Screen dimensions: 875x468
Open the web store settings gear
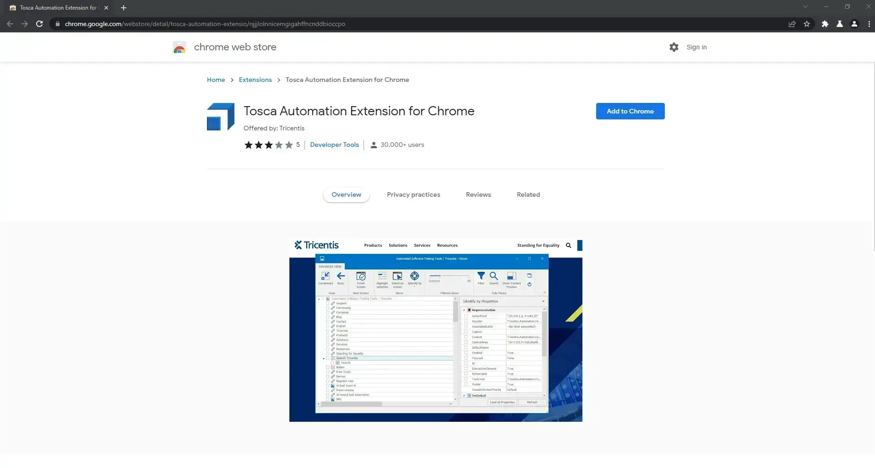(x=674, y=47)
